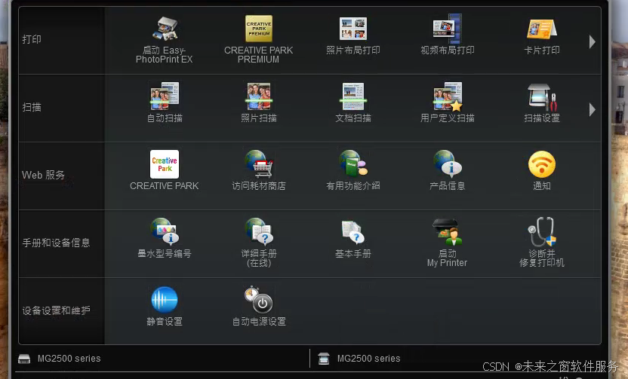The image size is (628, 379).
Task: Open 自动电源设置 auto power settings
Action: click(259, 306)
